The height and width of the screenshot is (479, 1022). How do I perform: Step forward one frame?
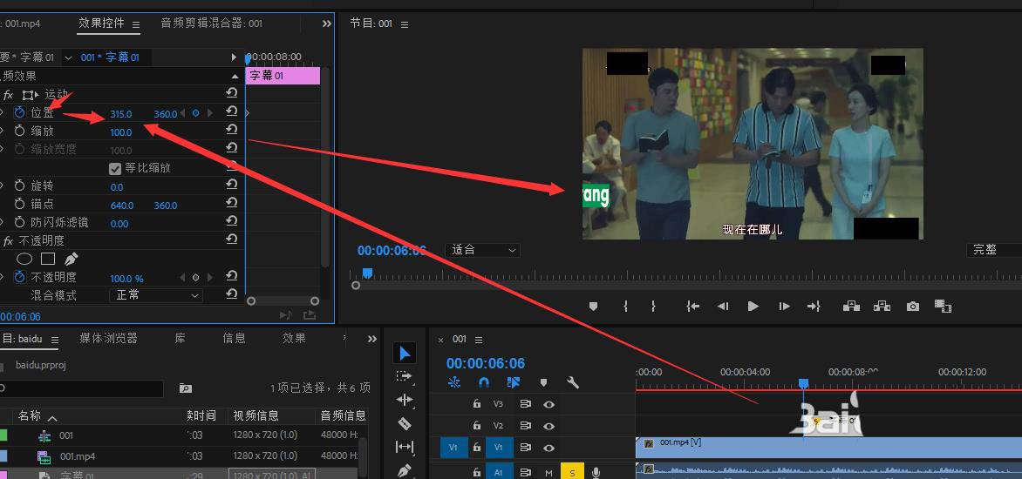point(784,306)
